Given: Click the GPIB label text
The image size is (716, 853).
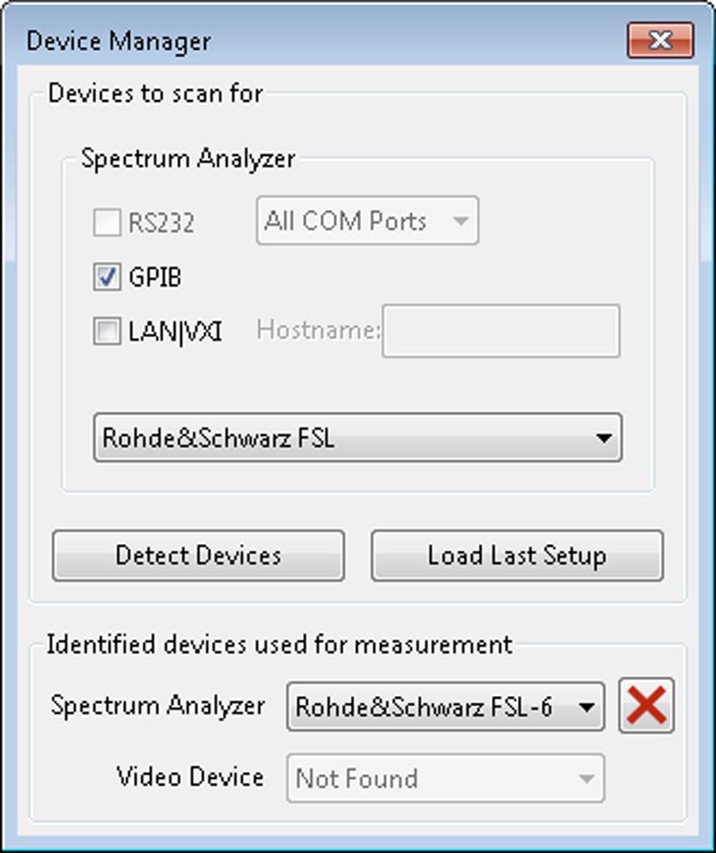Looking at the screenshot, I should 155,277.
